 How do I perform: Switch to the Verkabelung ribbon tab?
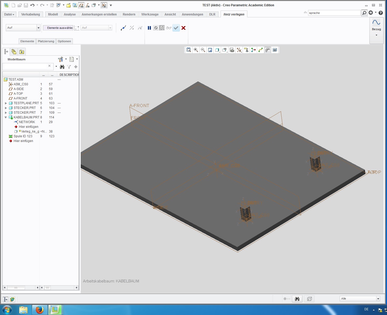[x=30, y=14]
